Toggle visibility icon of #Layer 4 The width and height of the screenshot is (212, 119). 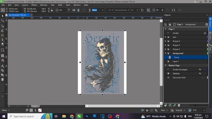coord(168,41)
